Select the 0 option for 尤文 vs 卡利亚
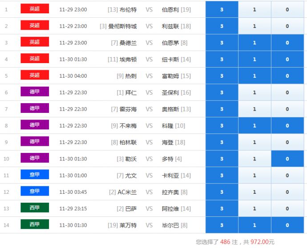Screen dimensions: 307x248 287,176
